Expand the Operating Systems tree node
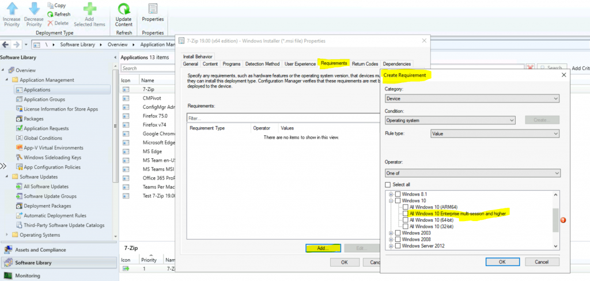This screenshot has width=590, height=281. click(7, 235)
